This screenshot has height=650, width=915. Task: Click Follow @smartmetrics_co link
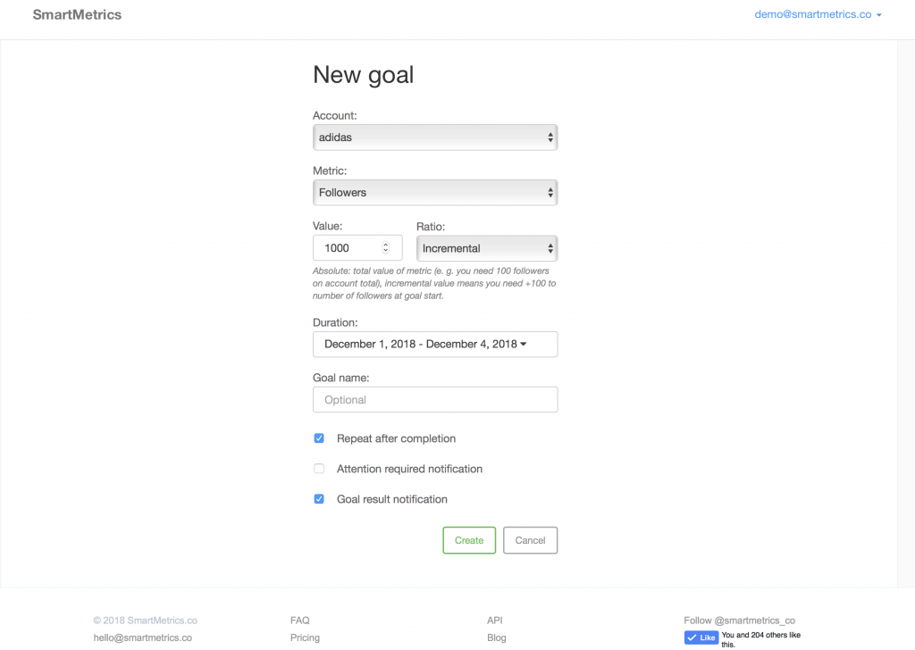click(739, 621)
